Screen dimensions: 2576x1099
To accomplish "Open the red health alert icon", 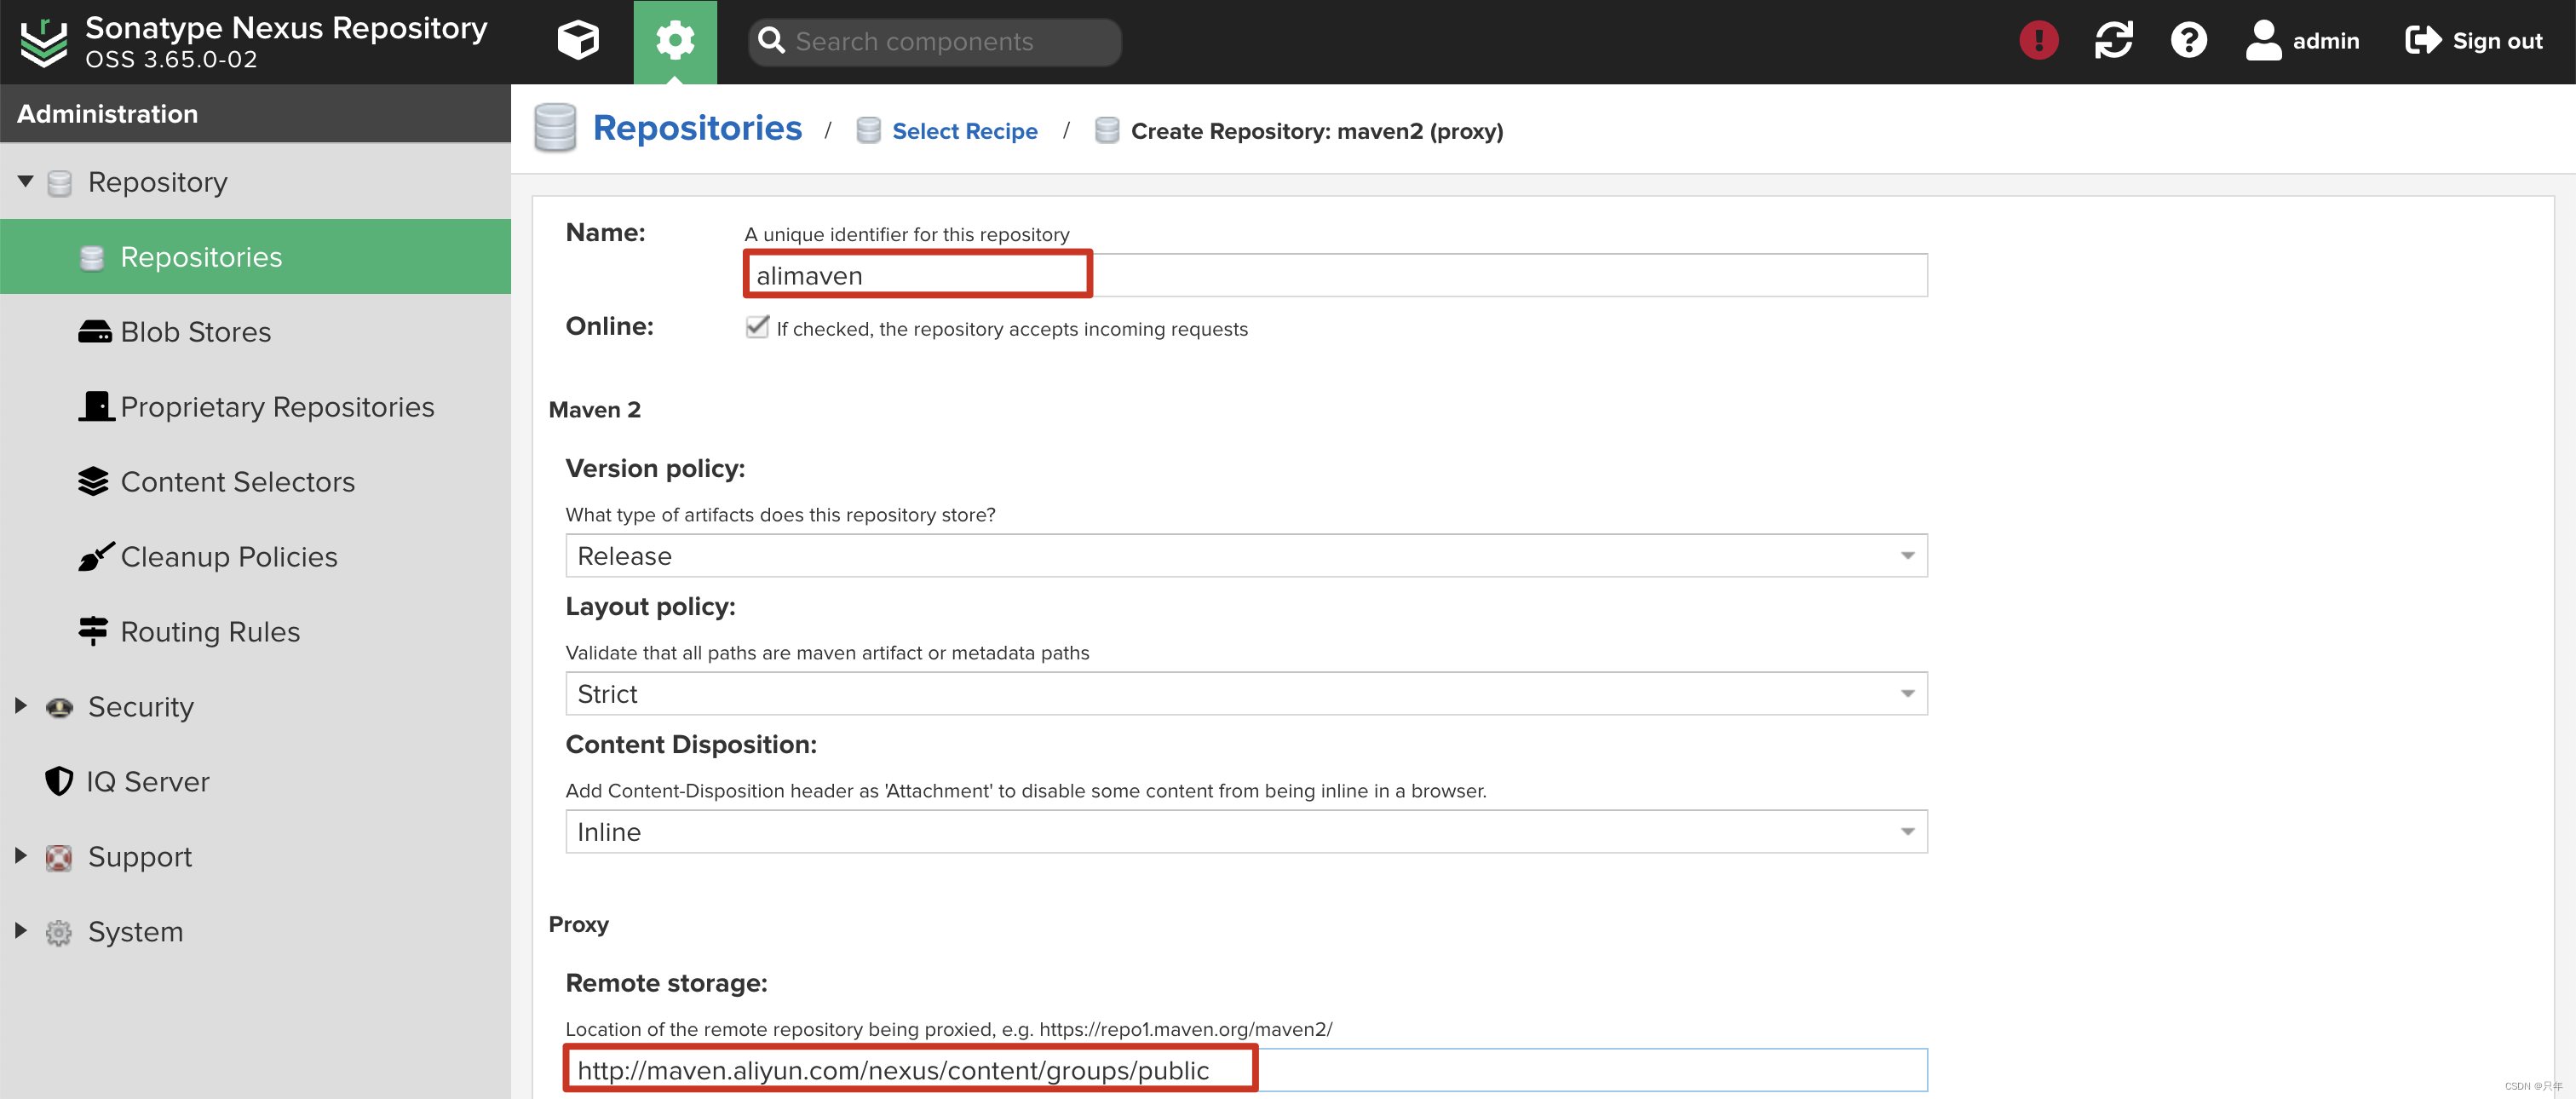I will click(2038, 40).
